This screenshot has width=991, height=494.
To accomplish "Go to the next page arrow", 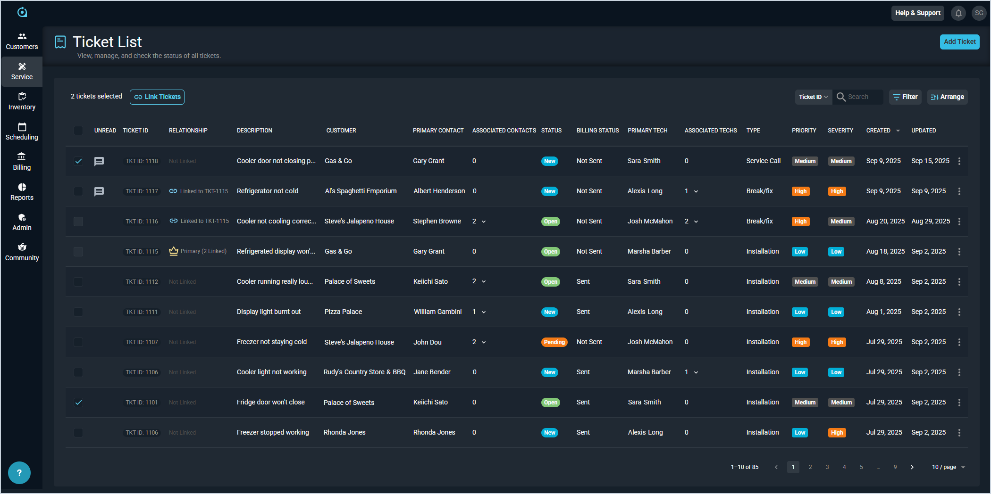I will coord(912,467).
